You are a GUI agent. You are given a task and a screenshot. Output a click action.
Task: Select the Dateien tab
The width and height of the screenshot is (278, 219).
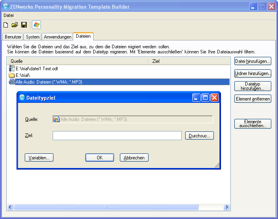click(83, 36)
